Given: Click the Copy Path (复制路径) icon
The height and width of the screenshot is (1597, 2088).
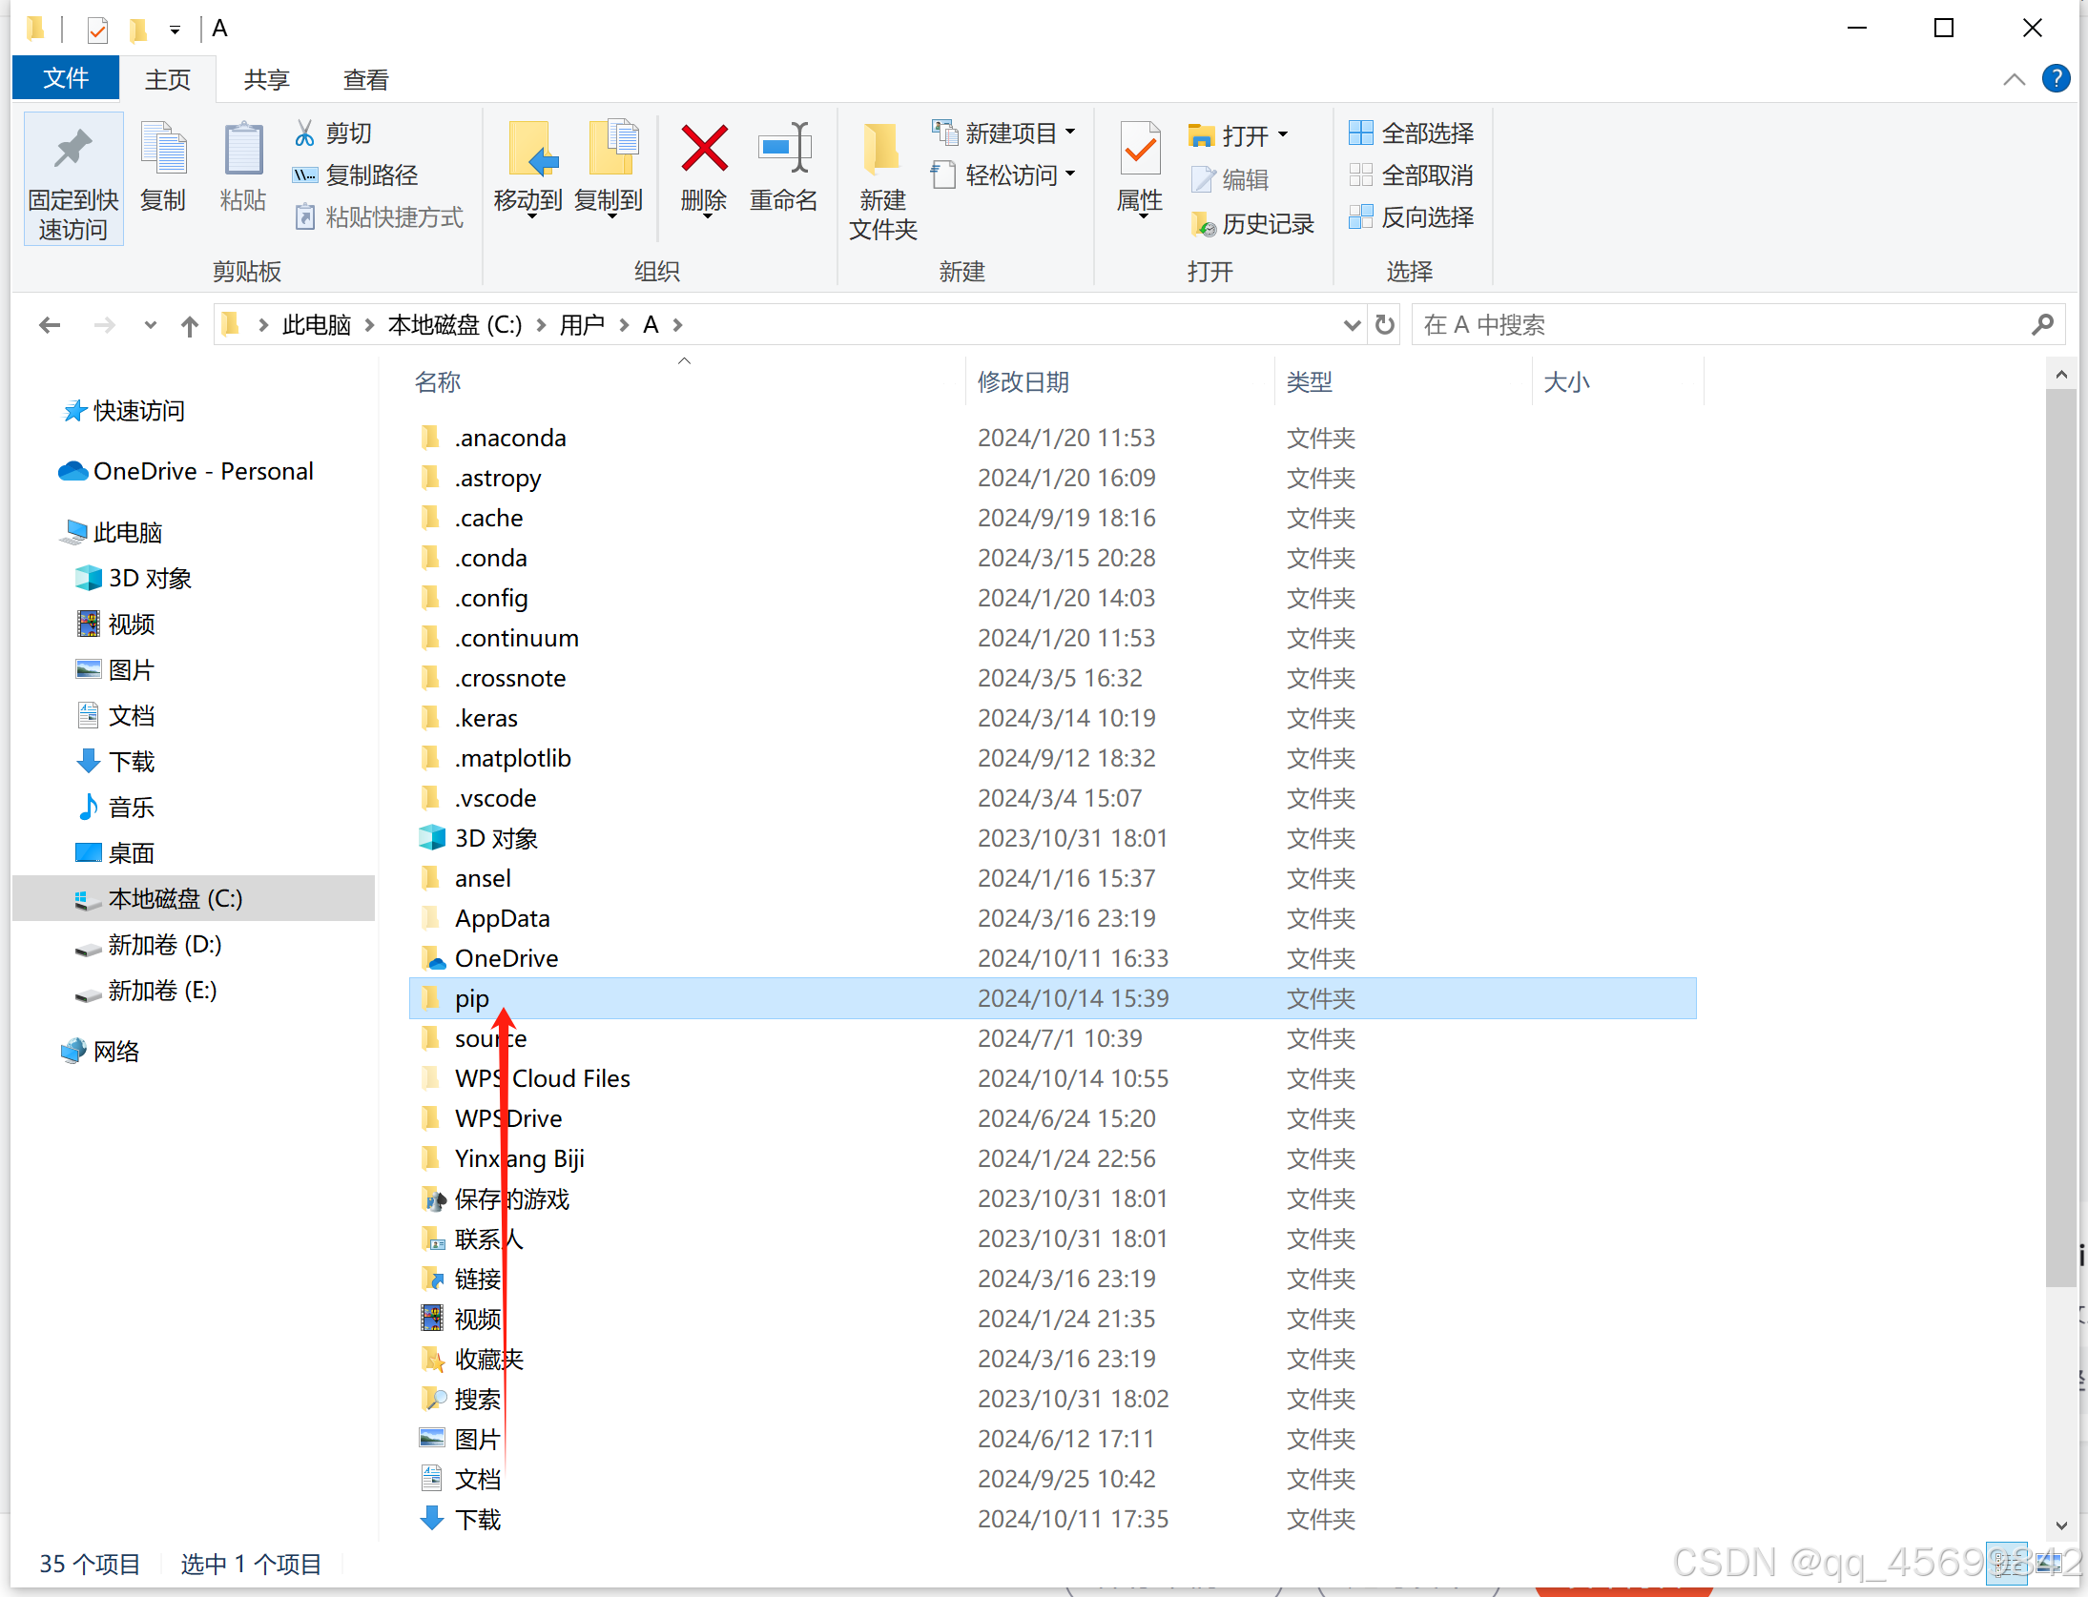Looking at the screenshot, I should coord(304,175).
